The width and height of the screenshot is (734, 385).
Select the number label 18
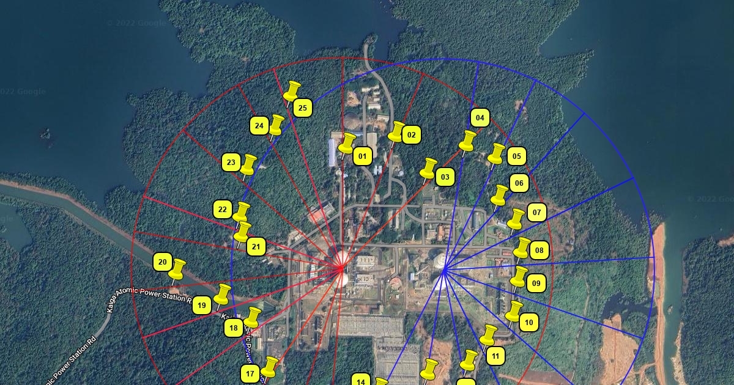coord(233,328)
